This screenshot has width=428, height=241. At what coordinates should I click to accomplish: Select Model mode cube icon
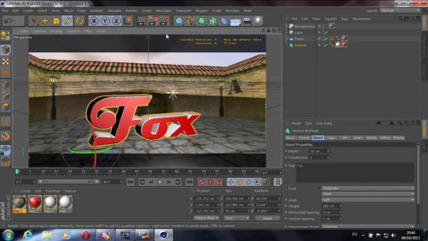coord(5,50)
